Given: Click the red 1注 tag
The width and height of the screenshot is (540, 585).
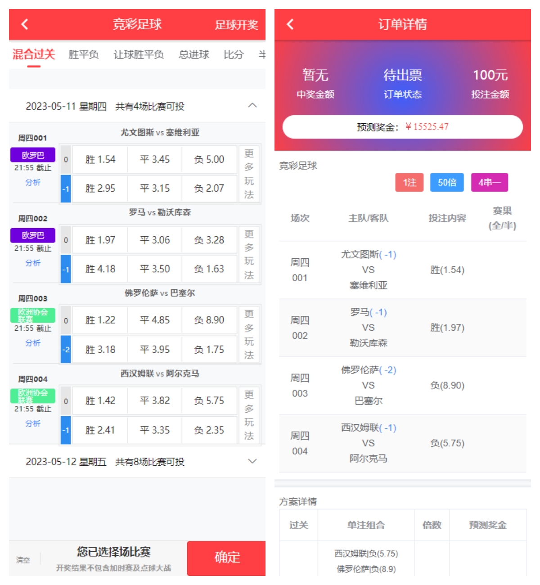Looking at the screenshot, I should (409, 182).
